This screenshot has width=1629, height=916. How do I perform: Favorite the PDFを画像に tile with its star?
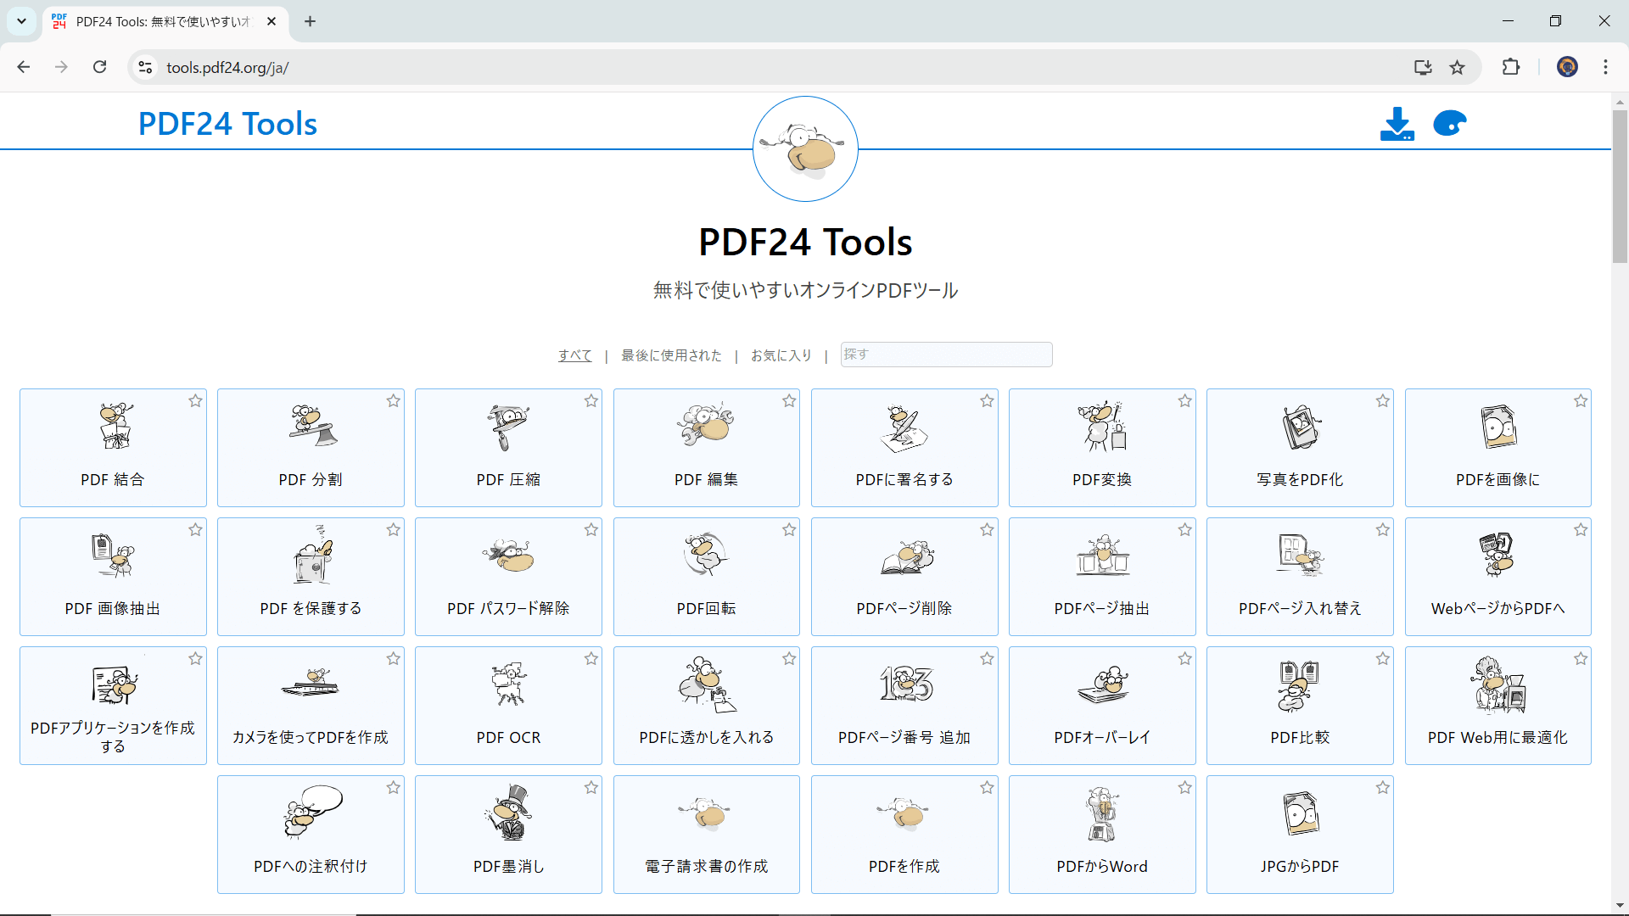[x=1581, y=401]
